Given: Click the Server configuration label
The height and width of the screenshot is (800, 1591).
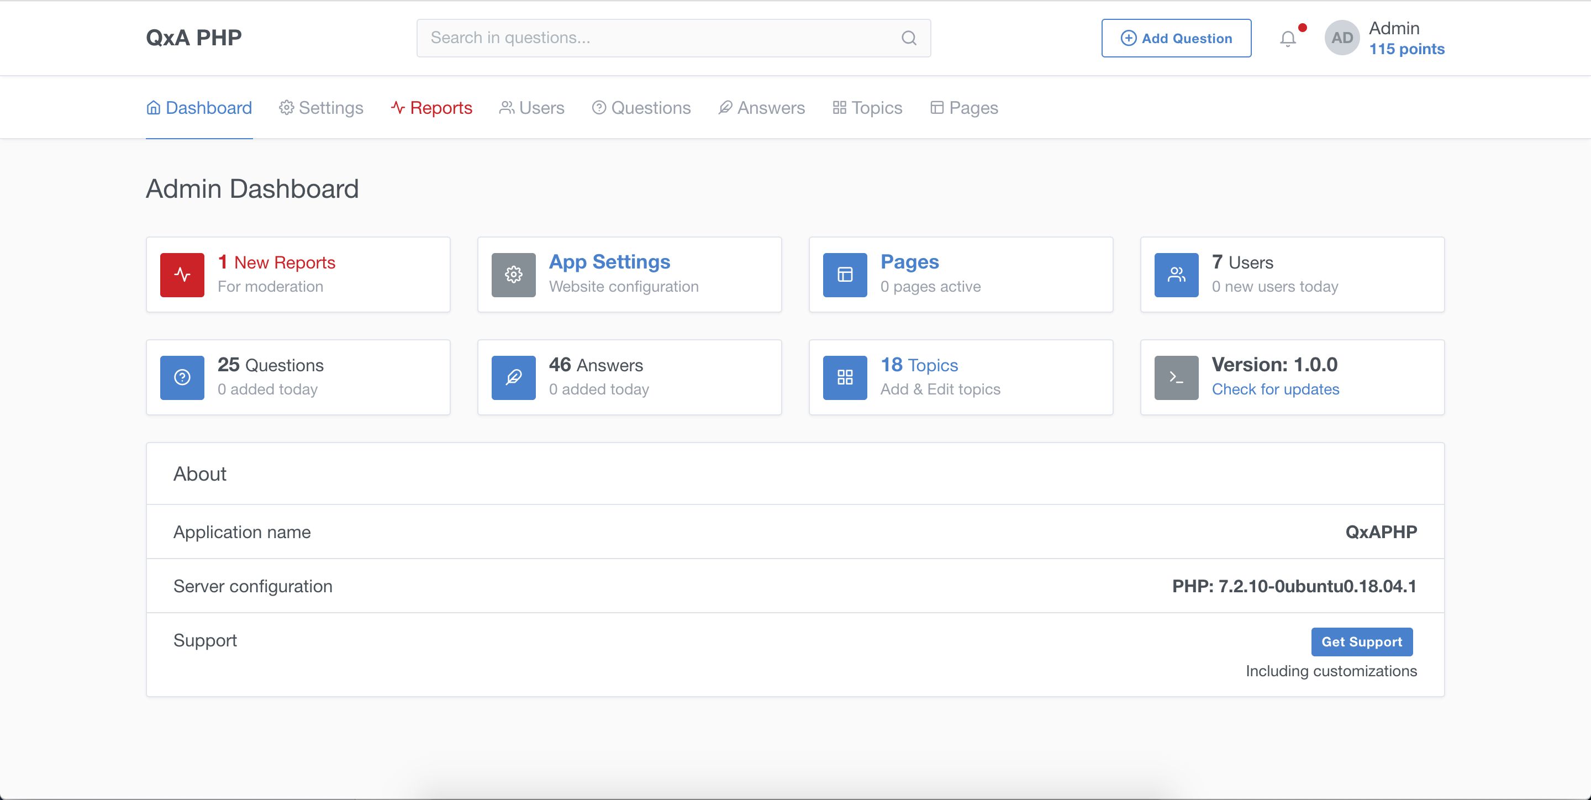Looking at the screenshot, I should pos(252,586).
